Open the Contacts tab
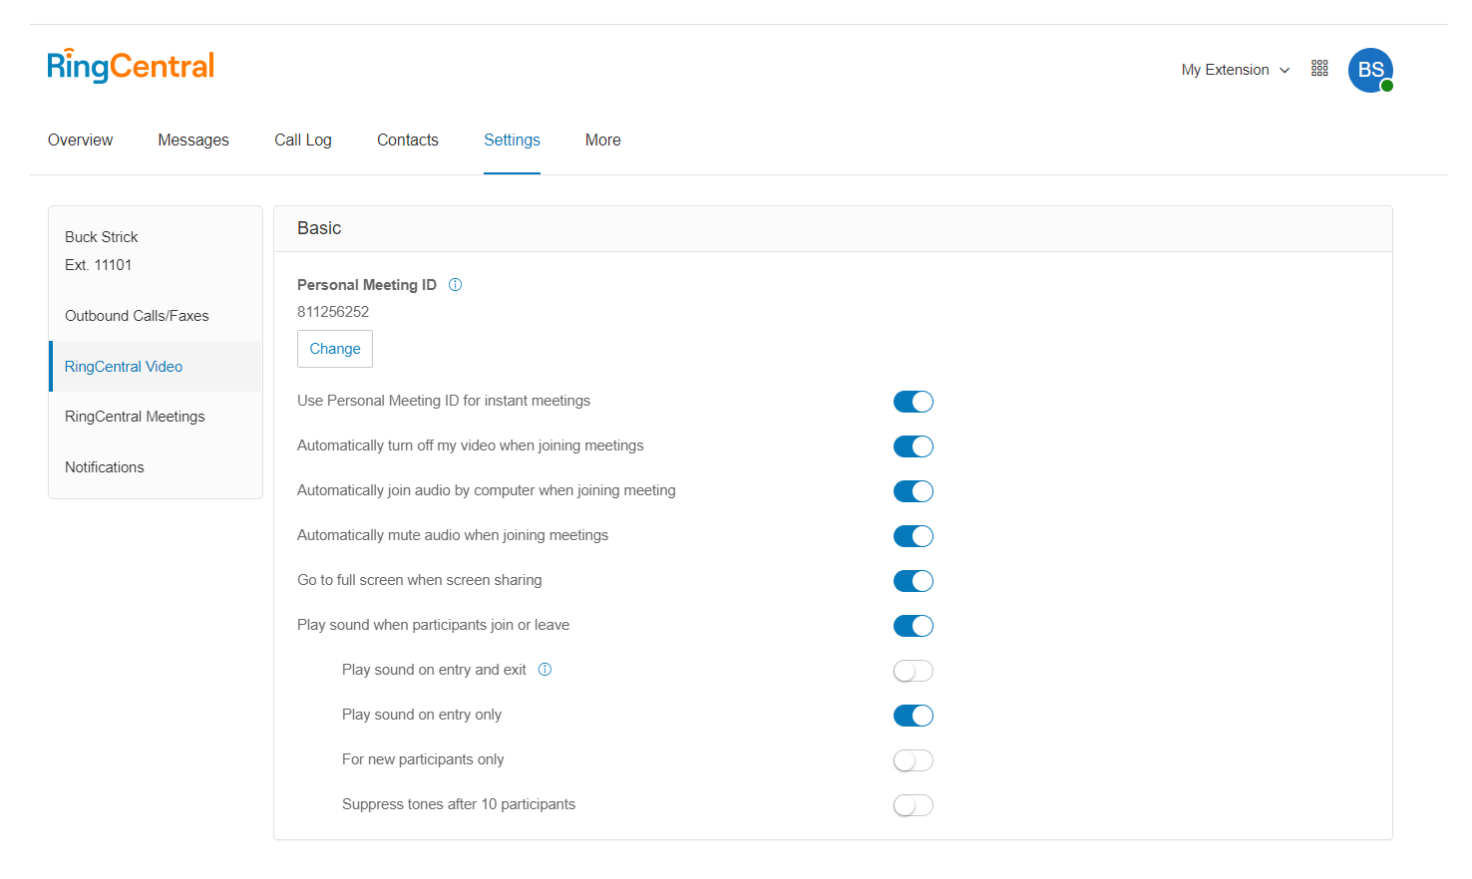The image size is (1472, 879). [408, 141]
